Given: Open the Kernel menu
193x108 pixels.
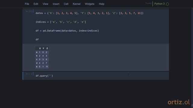Looking at the screenshot, I should point(77,4).
